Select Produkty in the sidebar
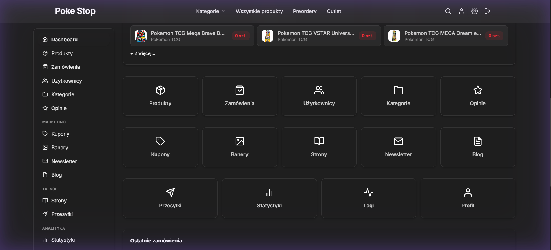This screenshot has width=551, height=250. tap(74, 53)
